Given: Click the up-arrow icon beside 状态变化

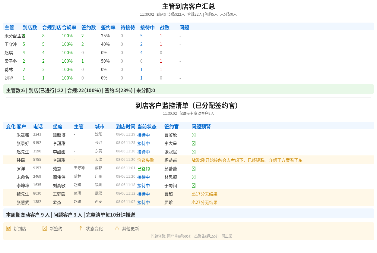Looking at the screenshot, I should pos(81,228).
